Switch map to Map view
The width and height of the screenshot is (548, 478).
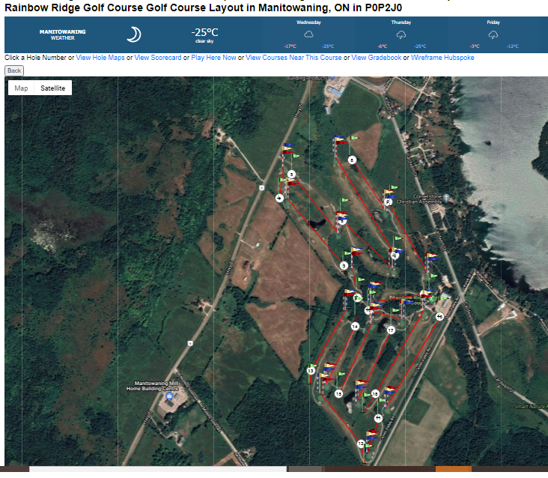[x=21, y=88]
